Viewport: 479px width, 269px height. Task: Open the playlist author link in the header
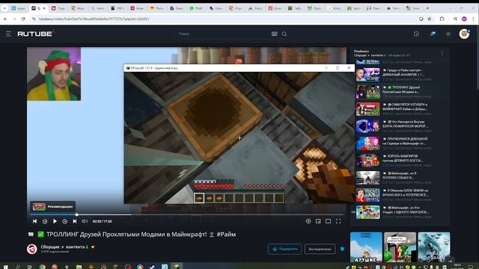pyautogui.click(x=369, y=55)
